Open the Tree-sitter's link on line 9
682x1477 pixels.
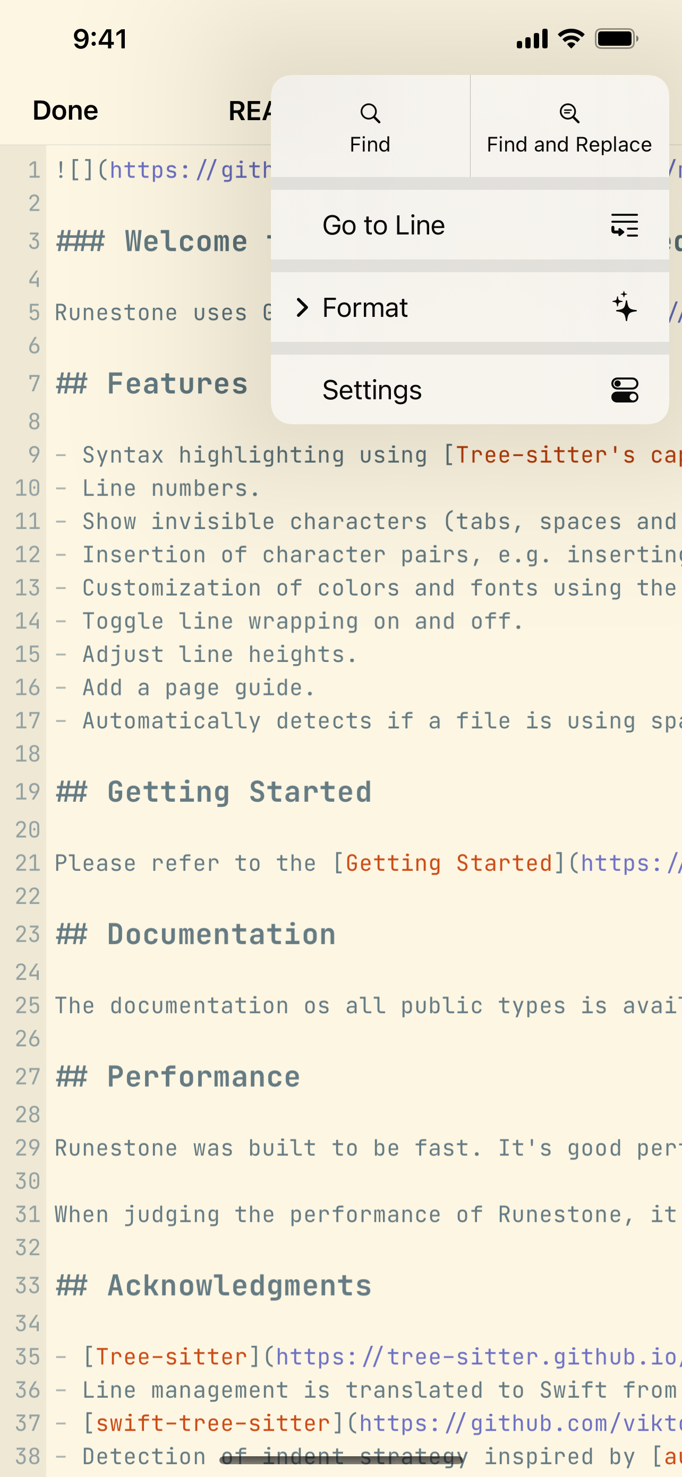point(569,455)
